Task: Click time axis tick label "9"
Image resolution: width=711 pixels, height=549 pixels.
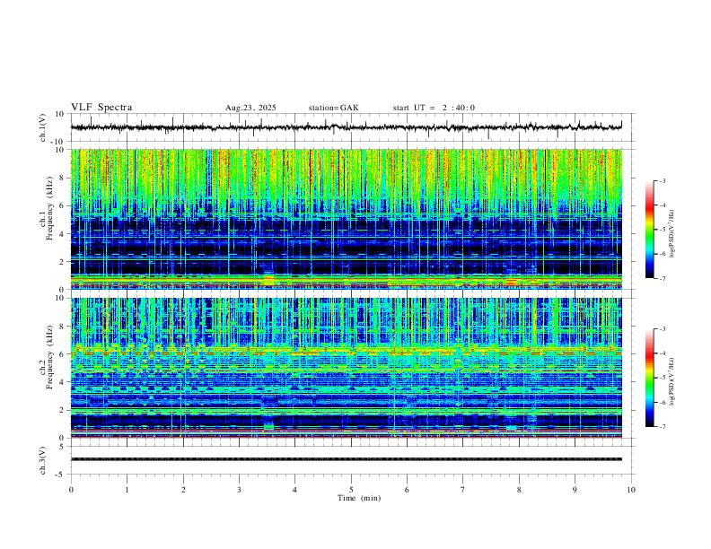Action: pos(575,490)
